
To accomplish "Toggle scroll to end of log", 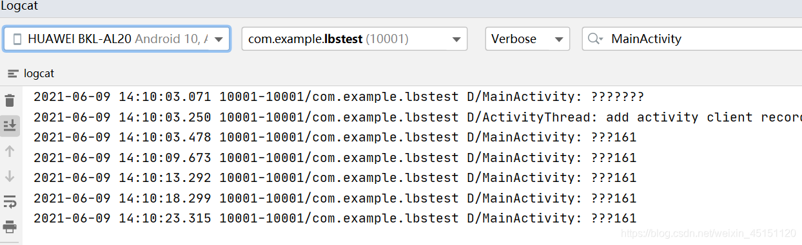I will pos(10,125).
